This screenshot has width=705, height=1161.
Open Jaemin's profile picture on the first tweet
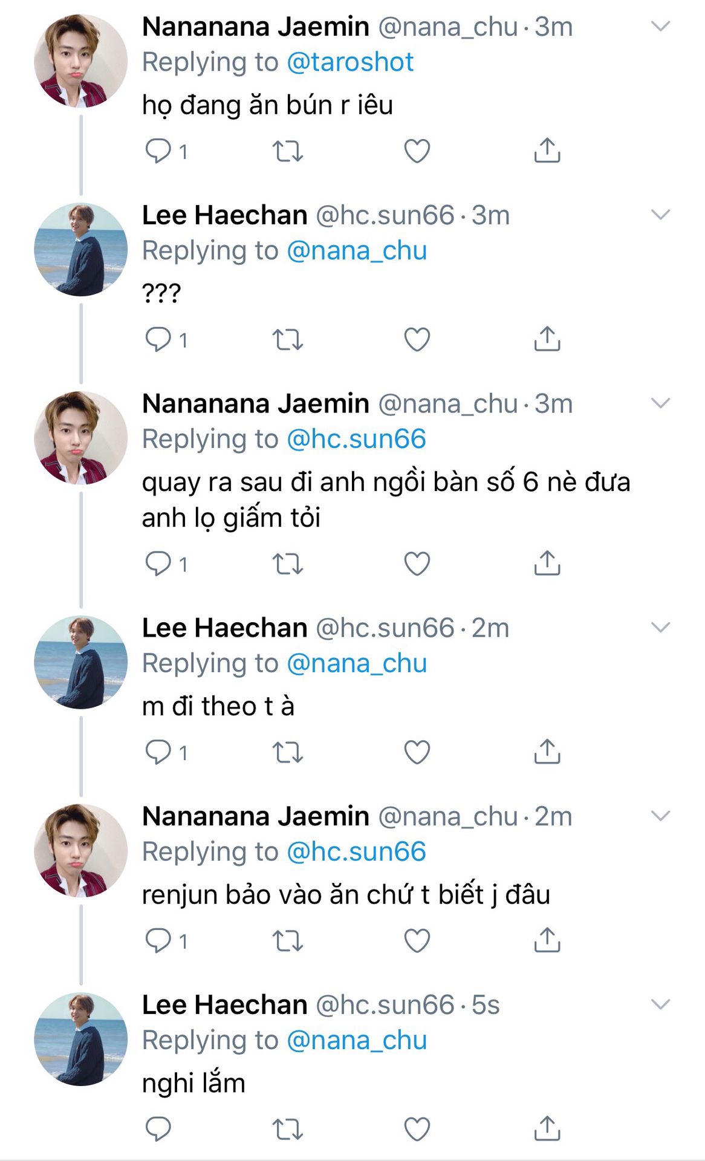(x=80, y=62)
